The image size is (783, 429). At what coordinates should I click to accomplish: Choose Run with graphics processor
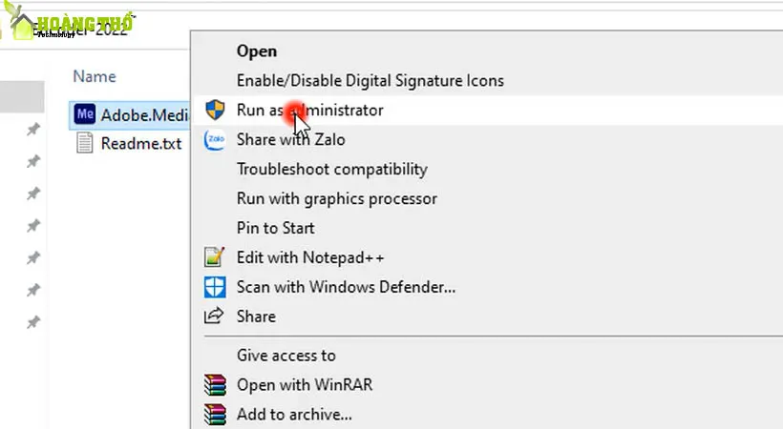coord(336,198)
